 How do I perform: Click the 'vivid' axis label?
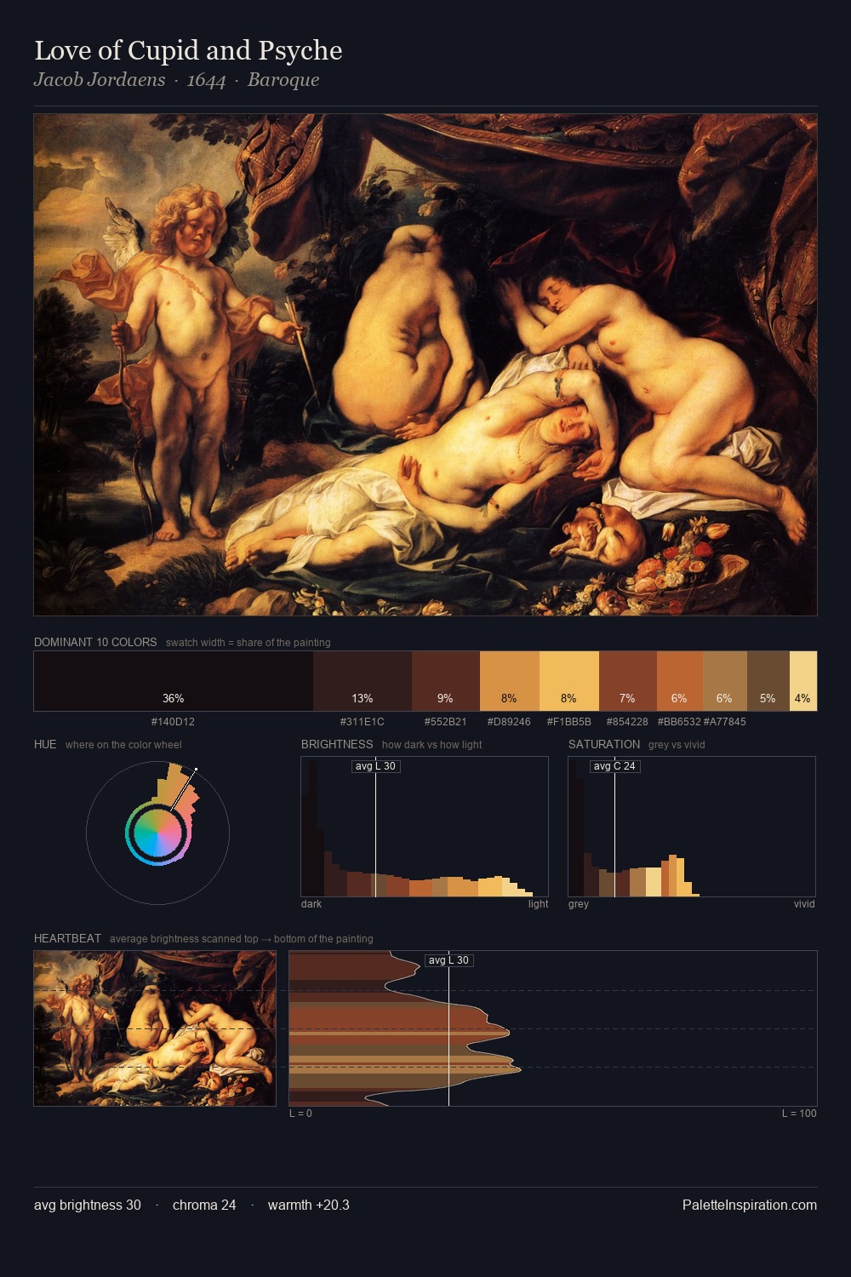tap(804, 904)
